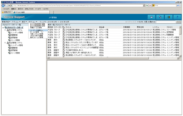Click the item list vertical scrollbar down arrow

180,56
